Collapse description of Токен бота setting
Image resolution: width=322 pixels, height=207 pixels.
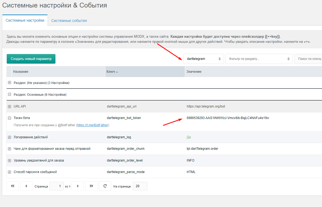pos(9,118)
